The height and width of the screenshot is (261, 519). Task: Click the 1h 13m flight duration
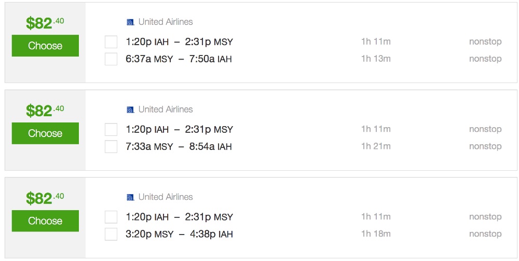[x=376, y=59]
